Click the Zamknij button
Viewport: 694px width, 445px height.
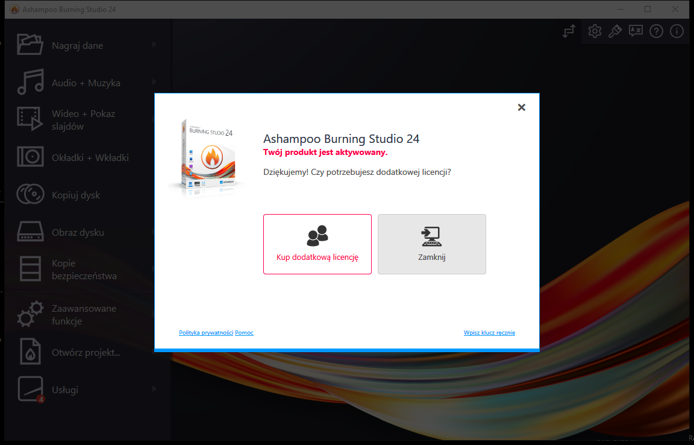431,244
